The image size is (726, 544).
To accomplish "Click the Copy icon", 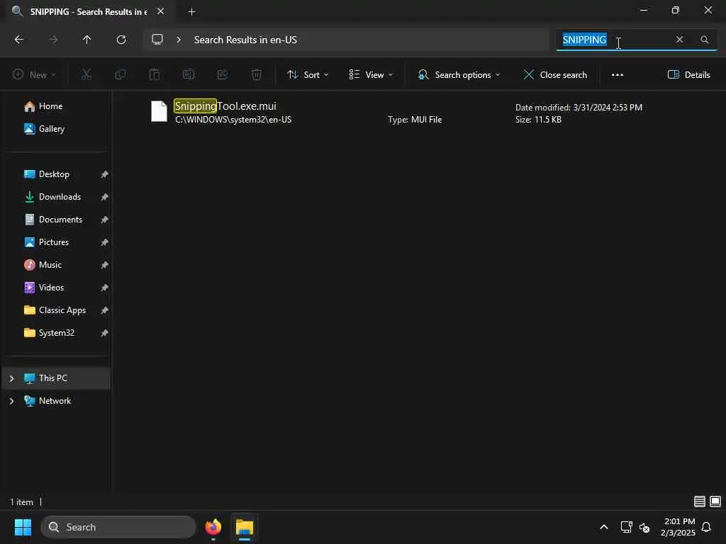I will 121,74.
